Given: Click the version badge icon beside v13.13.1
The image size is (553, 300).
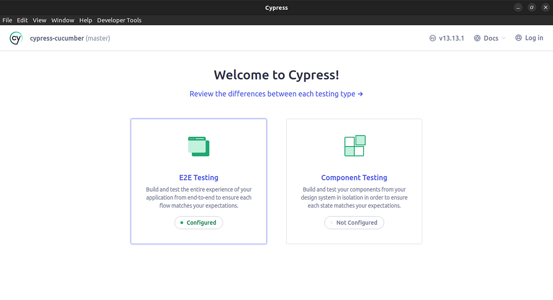Looking at the screenshot, I should pos(432,38).
